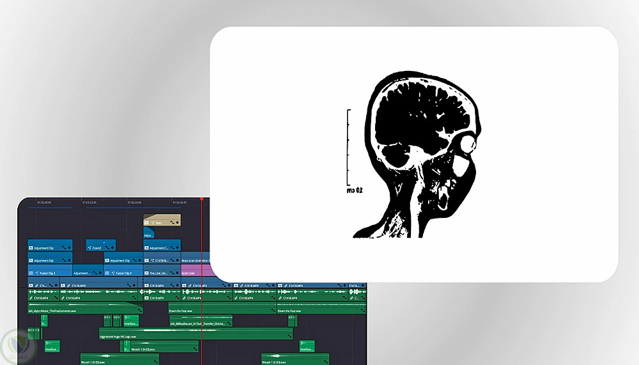639x365 pixels.
Task: Select the Zoom2 clip in the timeline
Action: point(101,245)
